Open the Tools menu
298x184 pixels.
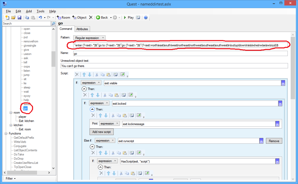point(40,11)
